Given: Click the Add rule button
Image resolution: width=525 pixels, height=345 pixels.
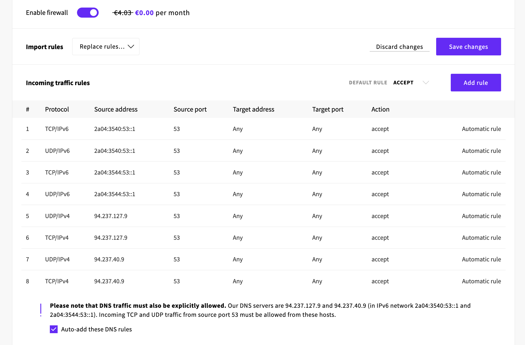Looking at the screenshot, I should tap(476, 83).
